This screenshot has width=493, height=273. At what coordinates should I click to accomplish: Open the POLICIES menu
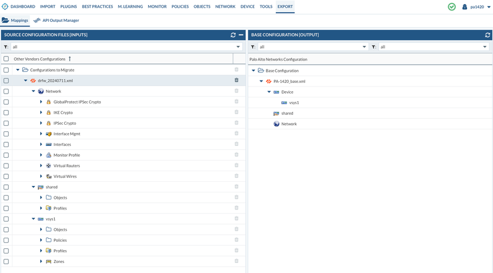click(x=180, y=6)
